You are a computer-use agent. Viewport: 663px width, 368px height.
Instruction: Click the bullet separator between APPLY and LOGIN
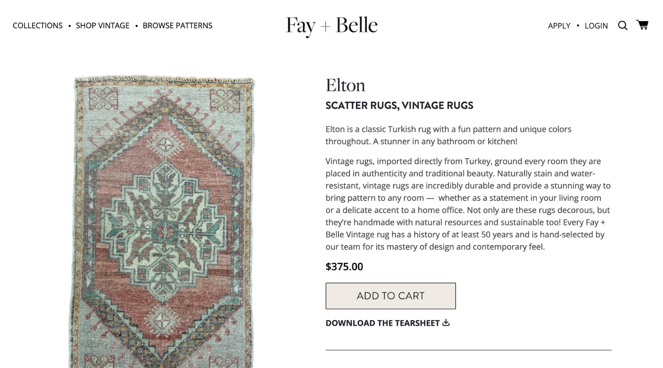[578, 26]
